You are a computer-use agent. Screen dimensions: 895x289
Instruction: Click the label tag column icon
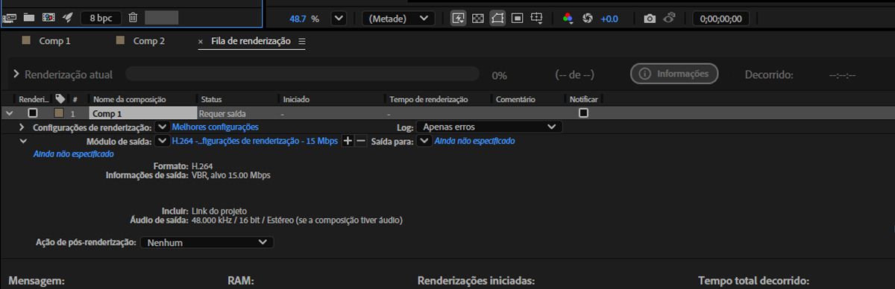pyautogui.click(x=60, y=98)
